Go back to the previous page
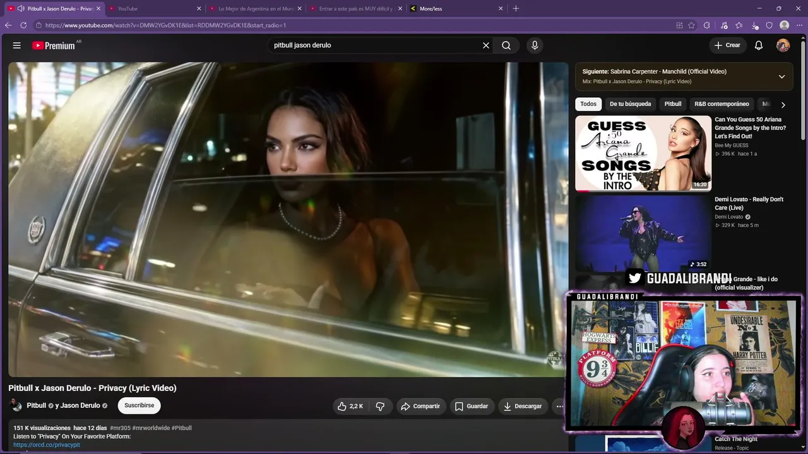The height and width of the screenshot is (454, 808). [8, 25]
